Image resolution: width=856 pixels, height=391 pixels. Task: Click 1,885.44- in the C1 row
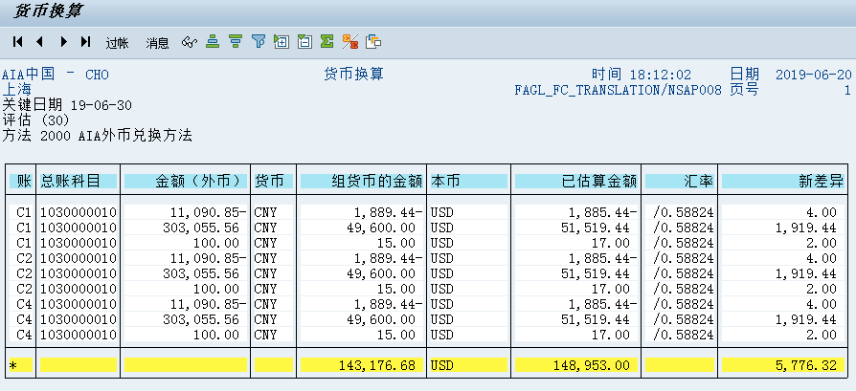[x=602, y=212]
